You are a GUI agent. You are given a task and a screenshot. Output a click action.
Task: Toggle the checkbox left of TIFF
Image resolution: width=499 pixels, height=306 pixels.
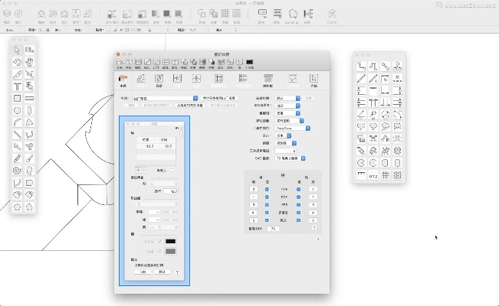click(267, 188)
